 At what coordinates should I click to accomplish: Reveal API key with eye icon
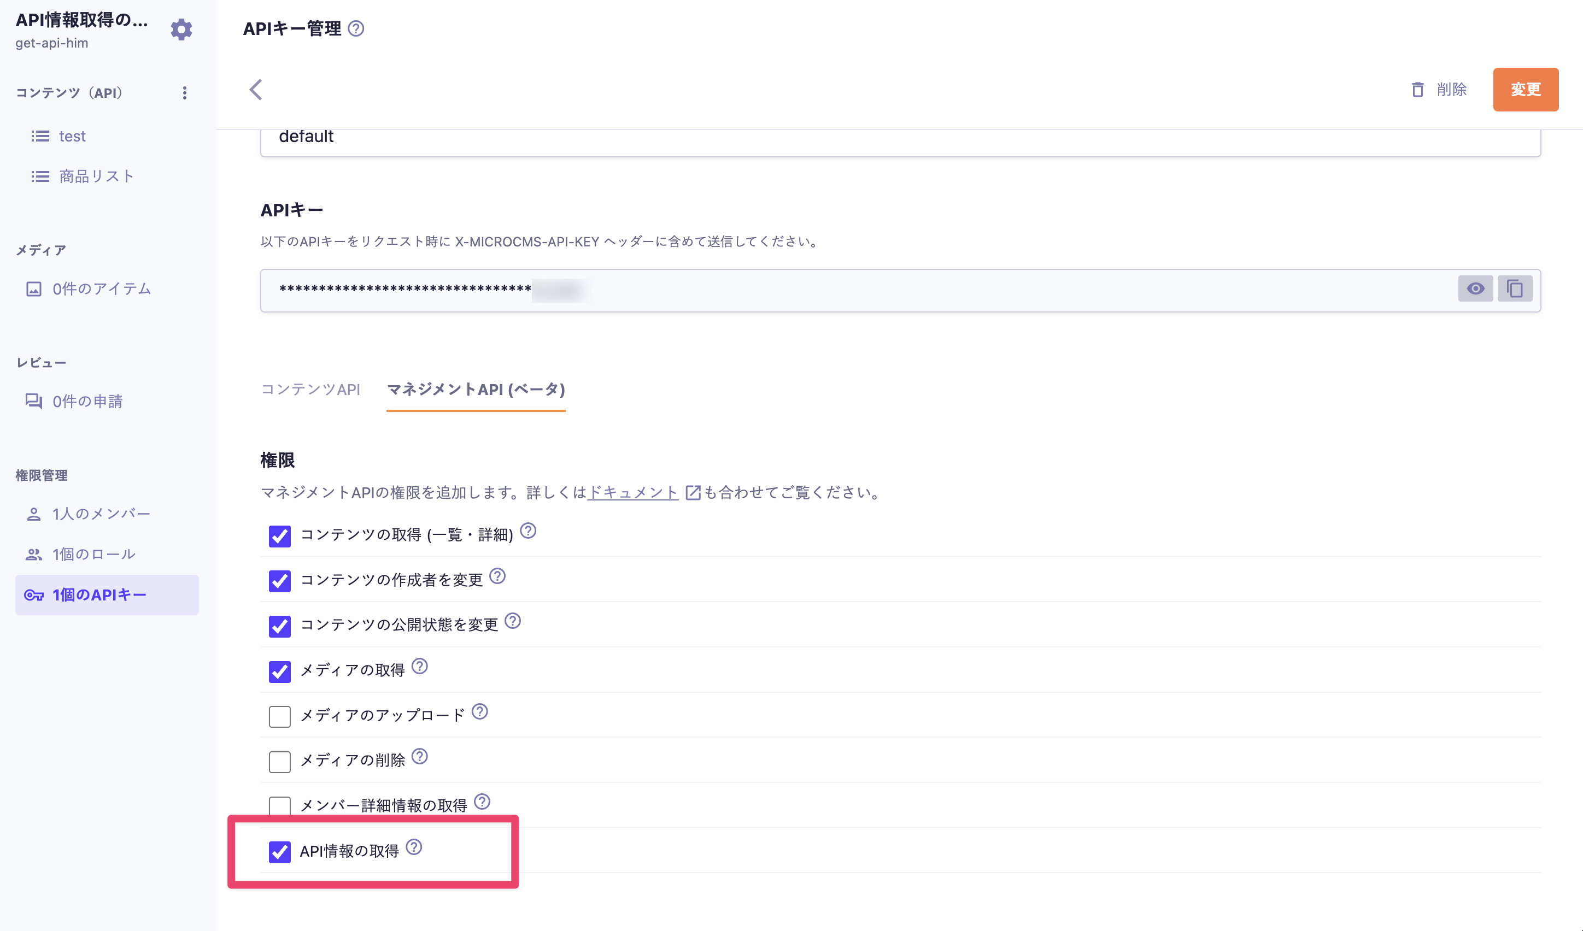pyautogui.click(x=1475, y=289)
